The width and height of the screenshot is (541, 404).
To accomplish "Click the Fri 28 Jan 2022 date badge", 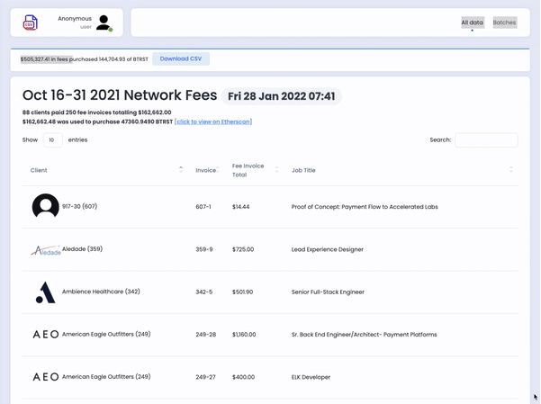I will (282, 96).
